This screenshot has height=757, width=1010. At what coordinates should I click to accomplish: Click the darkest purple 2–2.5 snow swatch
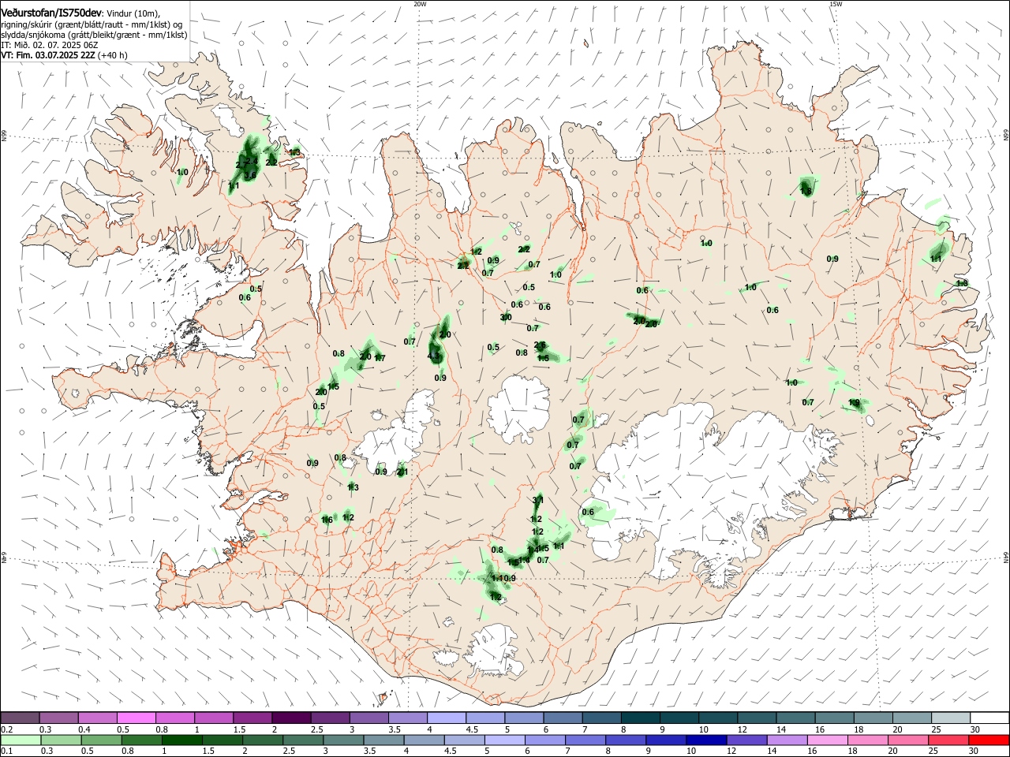(291, 718)
